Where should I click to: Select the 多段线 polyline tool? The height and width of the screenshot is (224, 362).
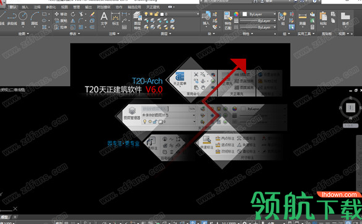pos(12,19)
